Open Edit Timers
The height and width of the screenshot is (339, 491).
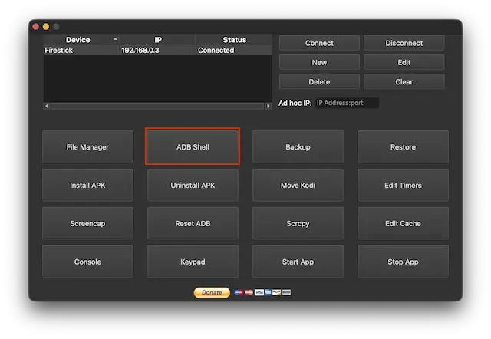click(x=403, y=186)
